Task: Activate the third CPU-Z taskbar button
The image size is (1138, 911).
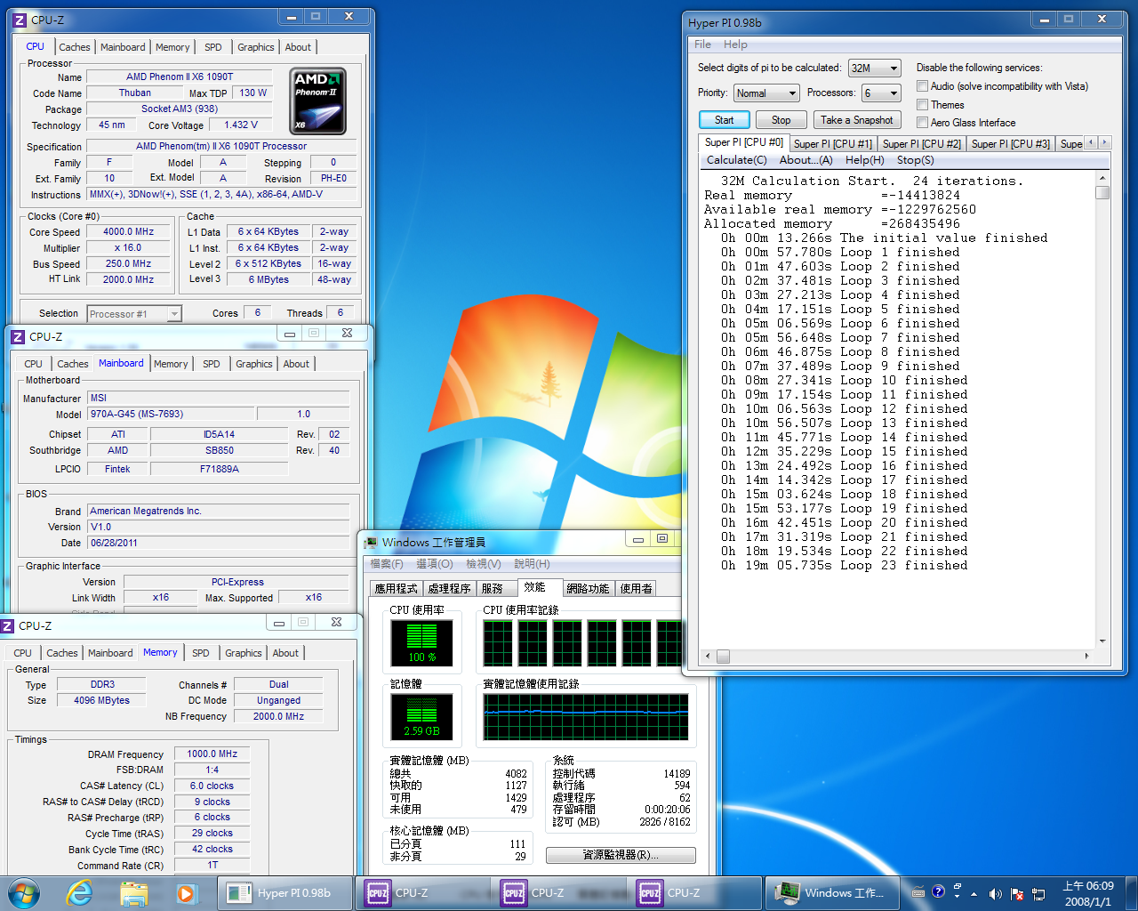Action: (x=695, y=893)
